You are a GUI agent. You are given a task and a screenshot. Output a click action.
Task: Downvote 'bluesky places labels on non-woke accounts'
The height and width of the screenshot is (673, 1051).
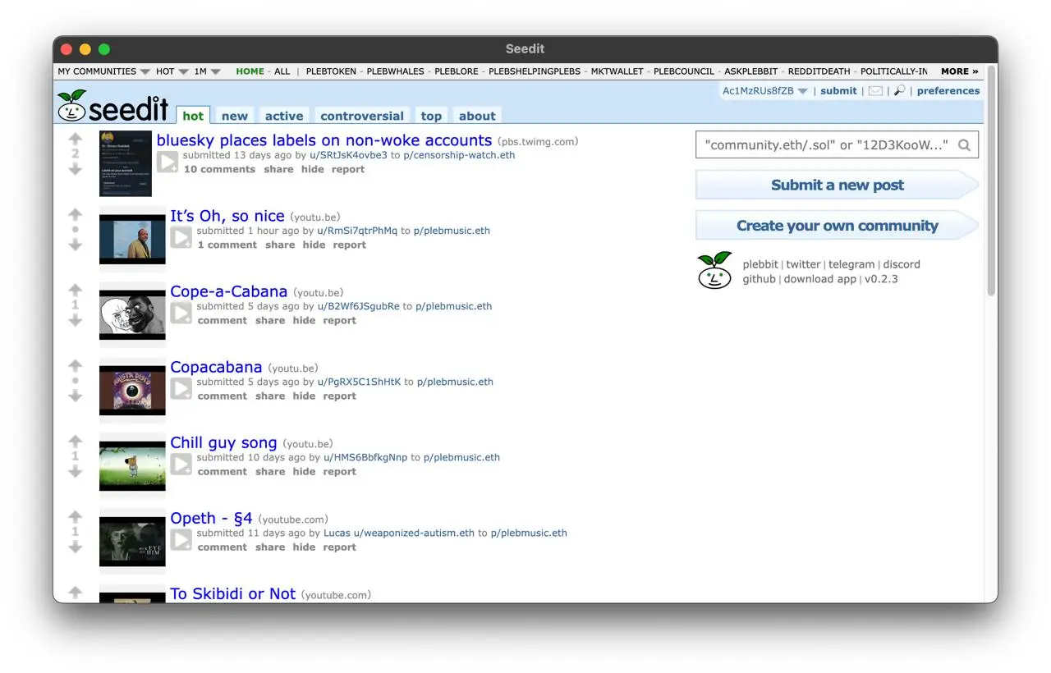click(x=76, y=169)
